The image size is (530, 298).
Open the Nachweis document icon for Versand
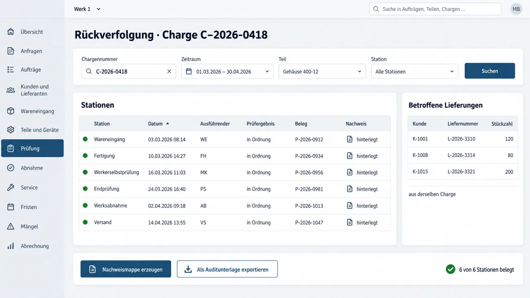click(x=350, y=222)
